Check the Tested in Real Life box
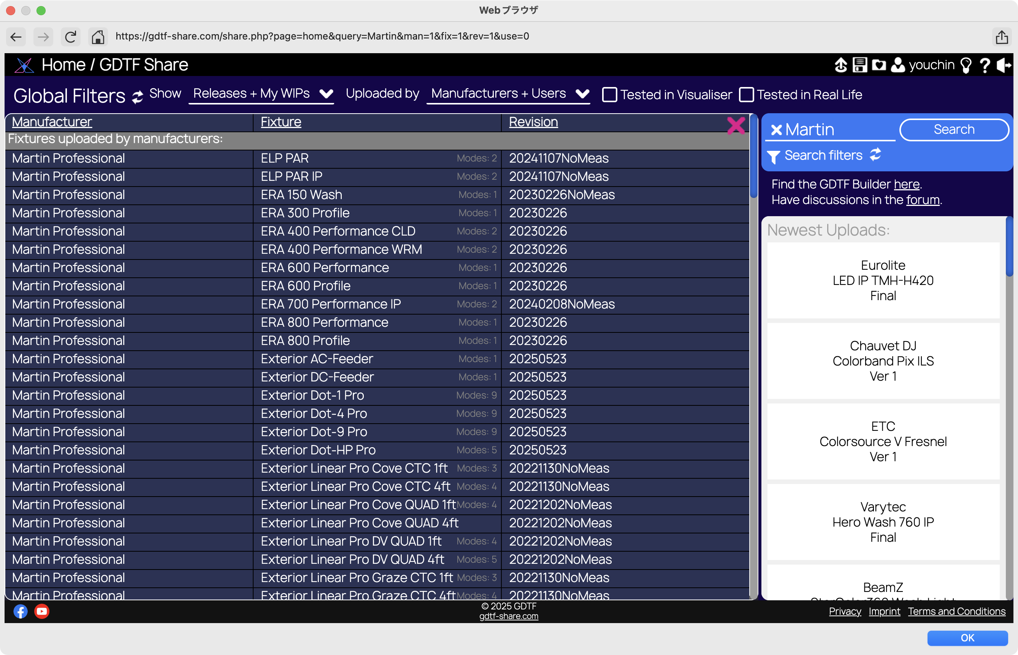The image size is (1018, 655). point(746,95)
